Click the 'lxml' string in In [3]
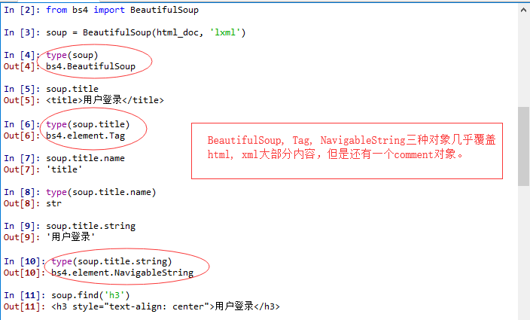This screenshot has height=320, width=530. point(225,32)
